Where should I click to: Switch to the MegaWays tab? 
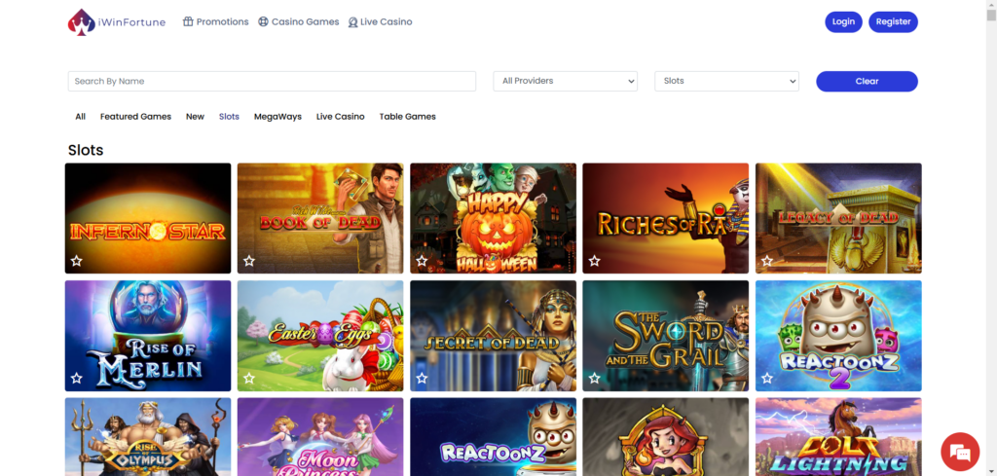277,117
